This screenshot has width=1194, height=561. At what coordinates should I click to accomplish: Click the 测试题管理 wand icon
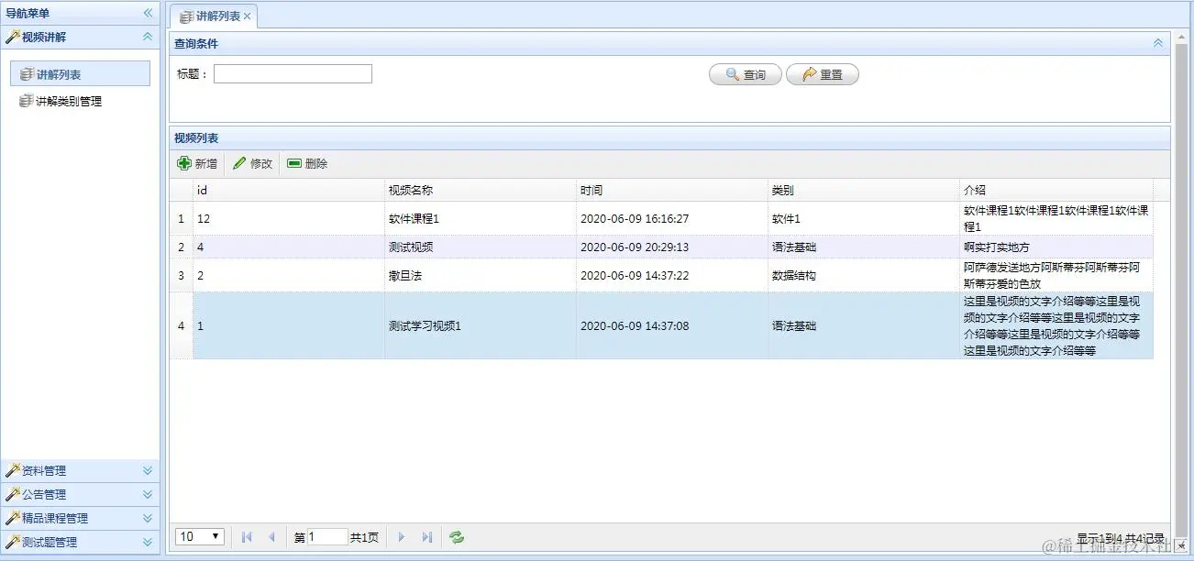tap(13, 542)
